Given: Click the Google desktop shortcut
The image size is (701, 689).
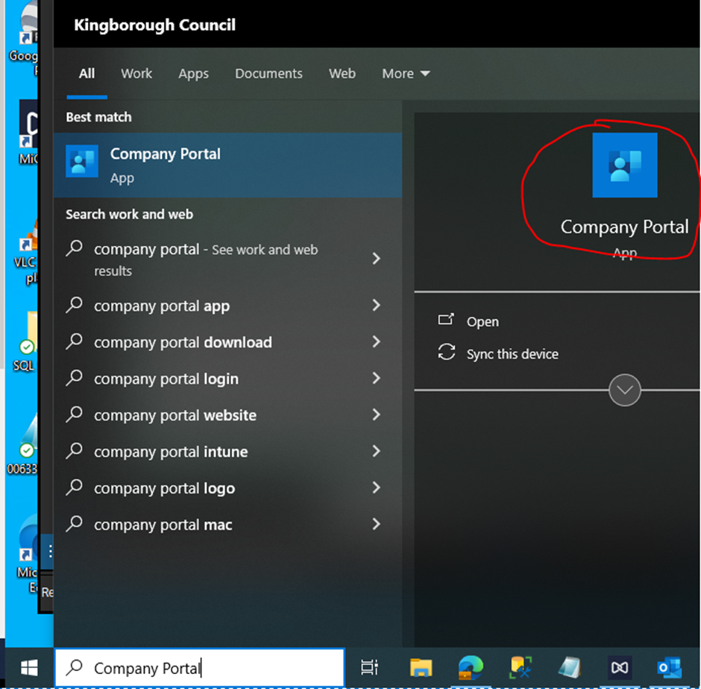Looking at the screenshot, I should [x=24, y=38].
